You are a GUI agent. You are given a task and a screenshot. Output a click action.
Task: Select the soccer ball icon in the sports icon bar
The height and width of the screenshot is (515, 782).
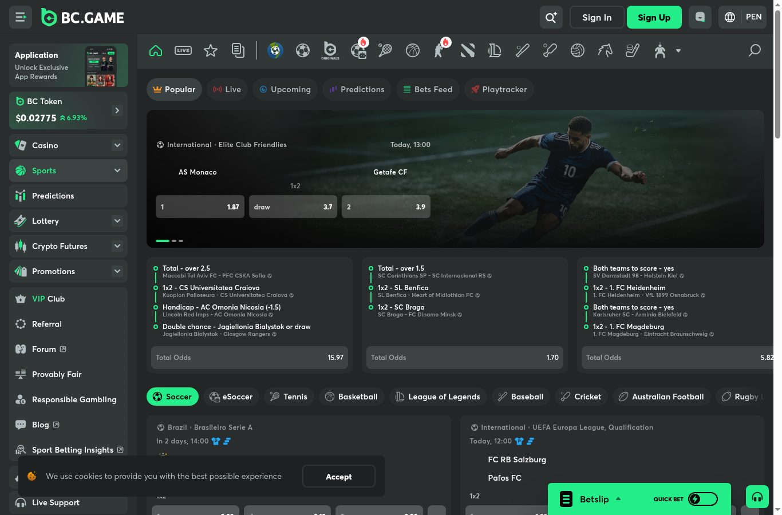[303, 50]
